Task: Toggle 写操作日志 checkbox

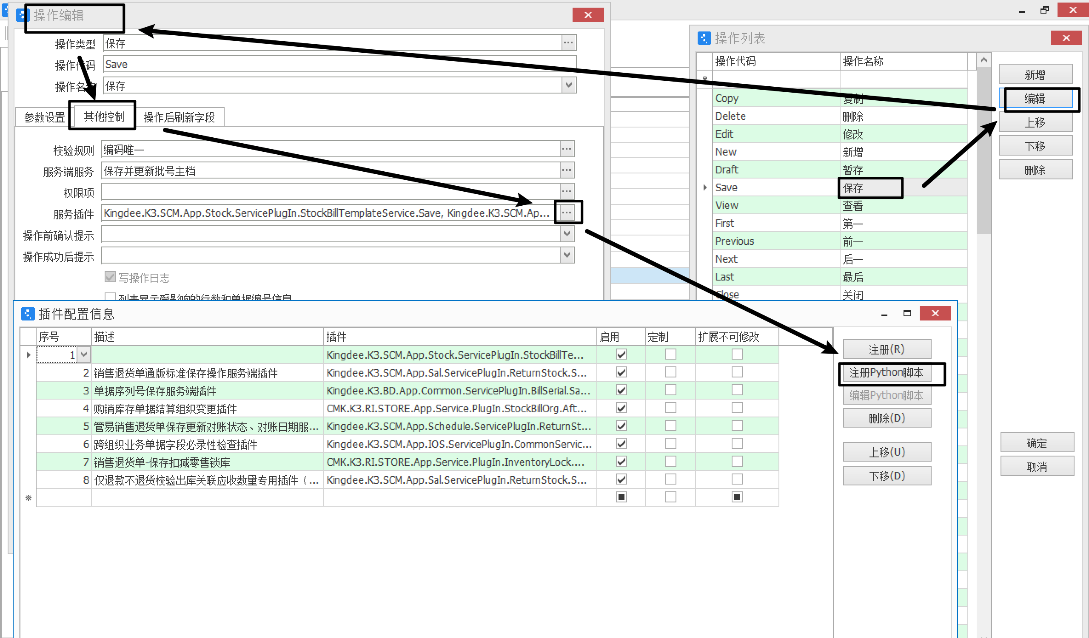Action: [x=110, y=277]
